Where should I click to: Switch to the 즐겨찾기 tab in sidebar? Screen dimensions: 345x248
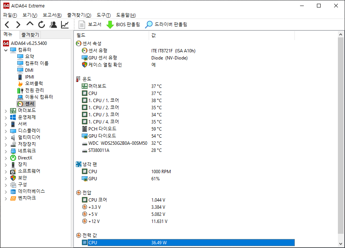(30, 35)
